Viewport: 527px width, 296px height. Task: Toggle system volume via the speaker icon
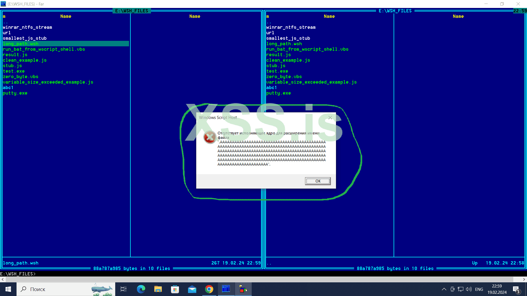469,289
